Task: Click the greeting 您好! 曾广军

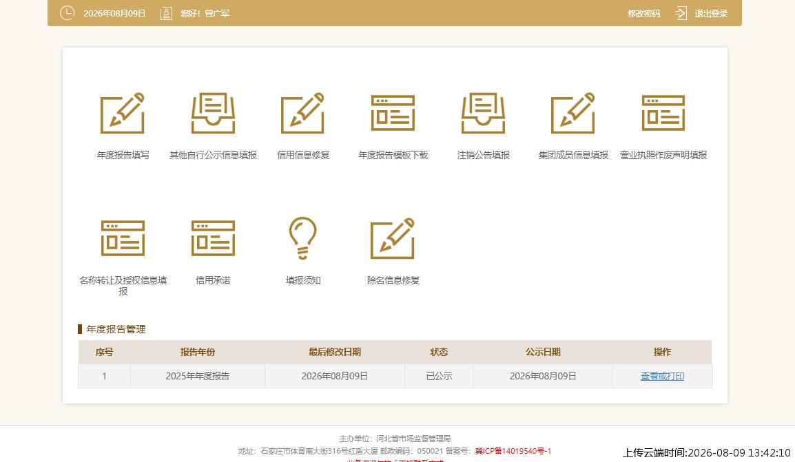Action: point(205,14)
